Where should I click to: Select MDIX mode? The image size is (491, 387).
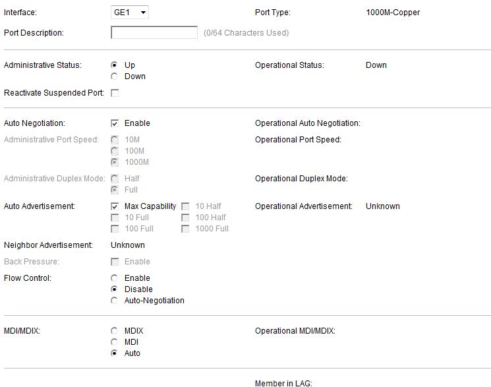(x=114, y=331)
